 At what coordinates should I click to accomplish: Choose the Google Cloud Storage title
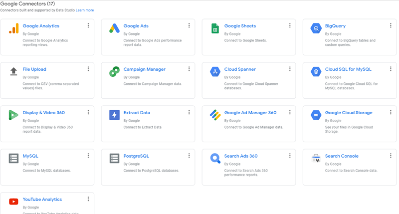pyautogui.click(x=349, y=113)
